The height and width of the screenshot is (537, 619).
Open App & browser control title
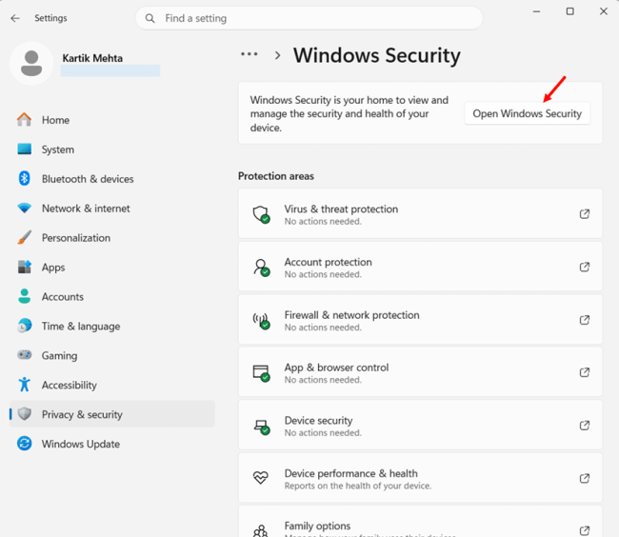(336, 368)
